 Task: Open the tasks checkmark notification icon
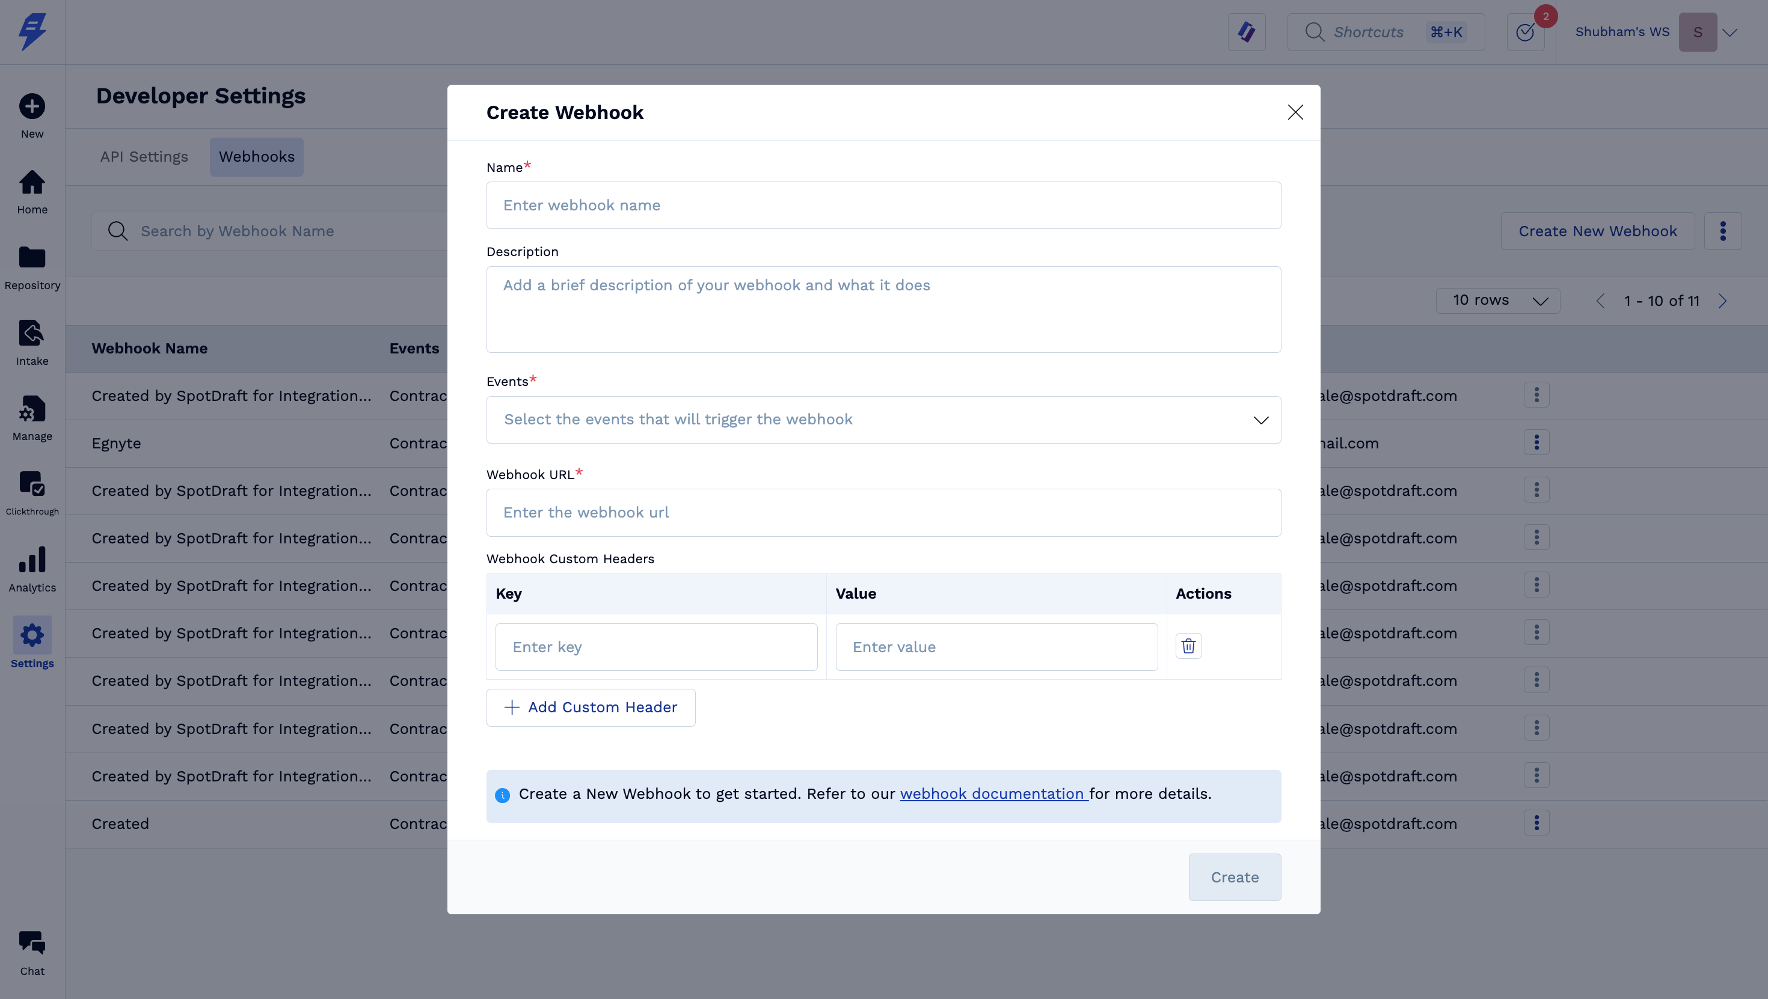tap(1525, 32)
